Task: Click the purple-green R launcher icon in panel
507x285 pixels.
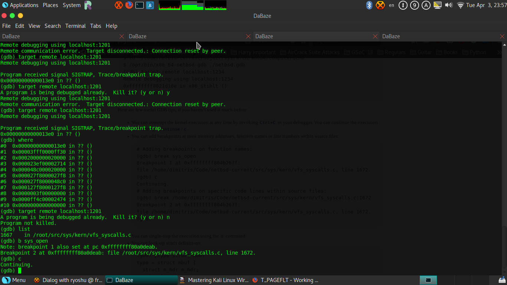Action: pos(88,5)
